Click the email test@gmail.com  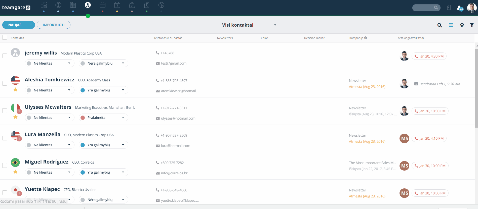tap(174, 63)
